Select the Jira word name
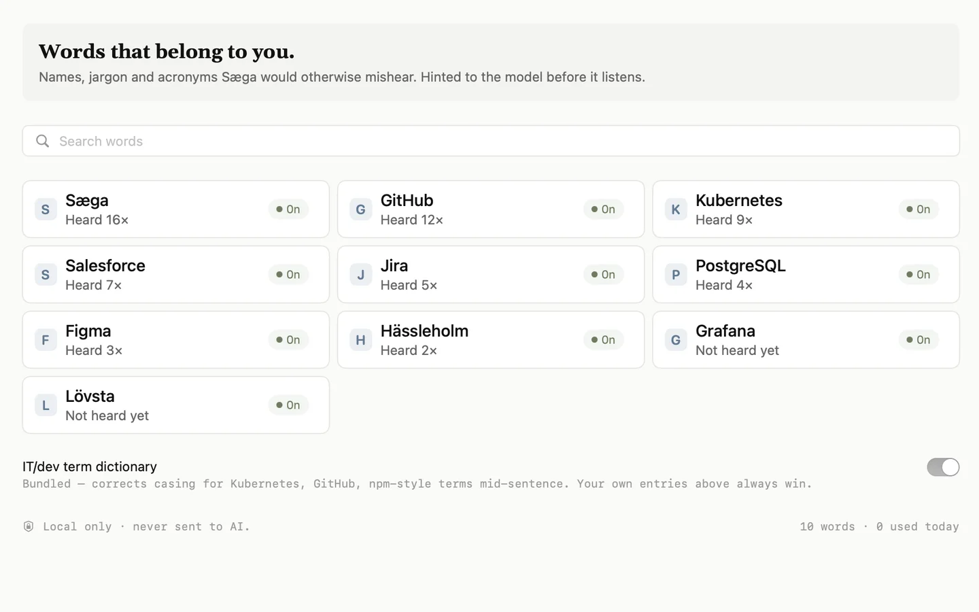 pos(394,266)
